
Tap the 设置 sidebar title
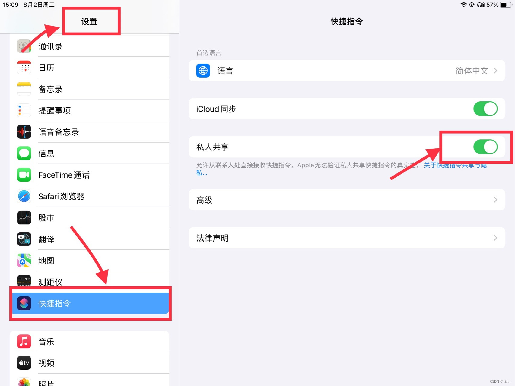tap(89, 21)
